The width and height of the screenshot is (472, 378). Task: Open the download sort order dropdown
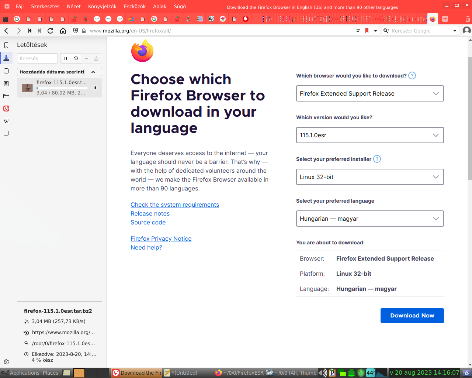click(x=51, y=72)
